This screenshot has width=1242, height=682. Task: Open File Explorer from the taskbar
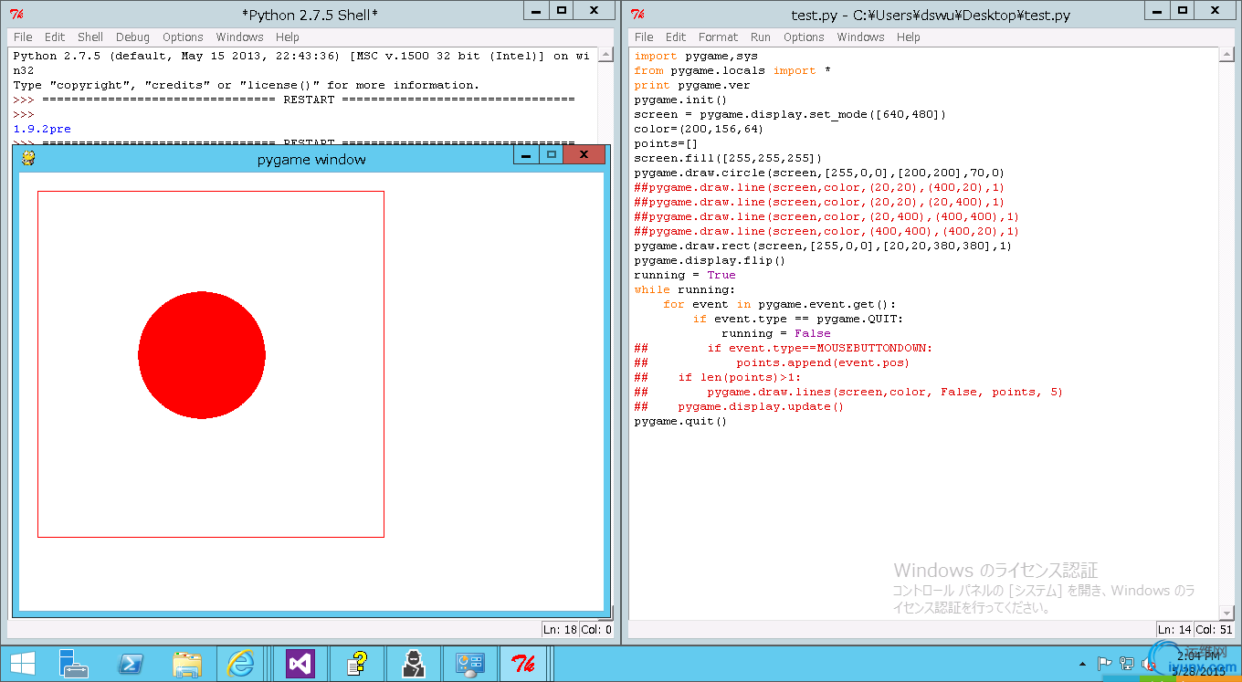point(187,664)
